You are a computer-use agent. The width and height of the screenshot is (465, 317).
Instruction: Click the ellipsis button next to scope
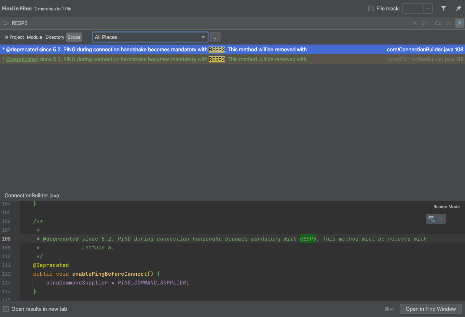tap(215, 37)
